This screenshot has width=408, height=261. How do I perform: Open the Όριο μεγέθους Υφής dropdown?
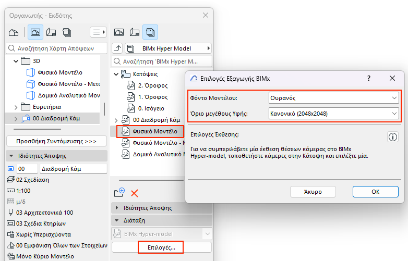tap(333, 114)
